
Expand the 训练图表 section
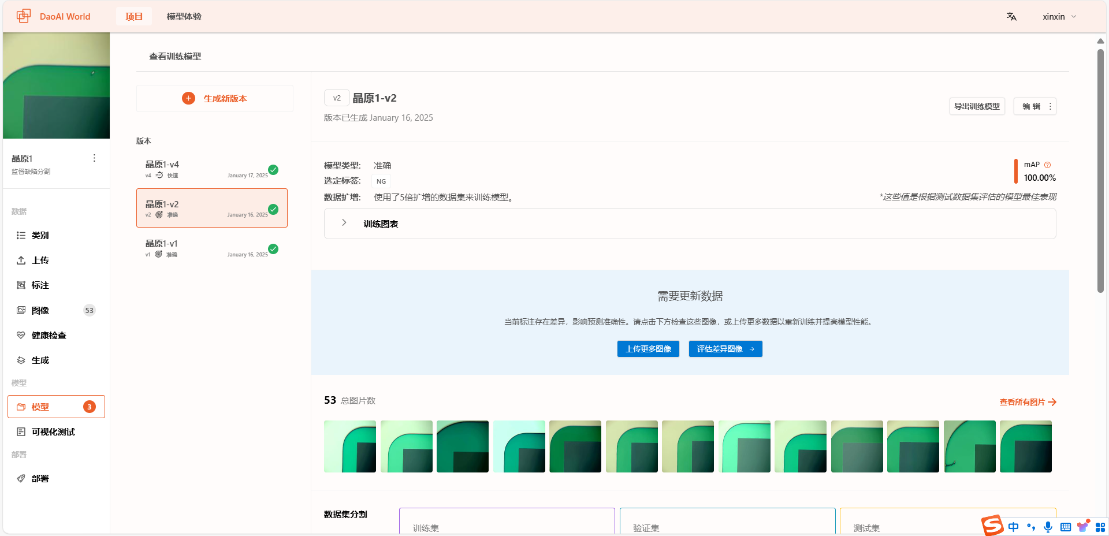(690, 224)
